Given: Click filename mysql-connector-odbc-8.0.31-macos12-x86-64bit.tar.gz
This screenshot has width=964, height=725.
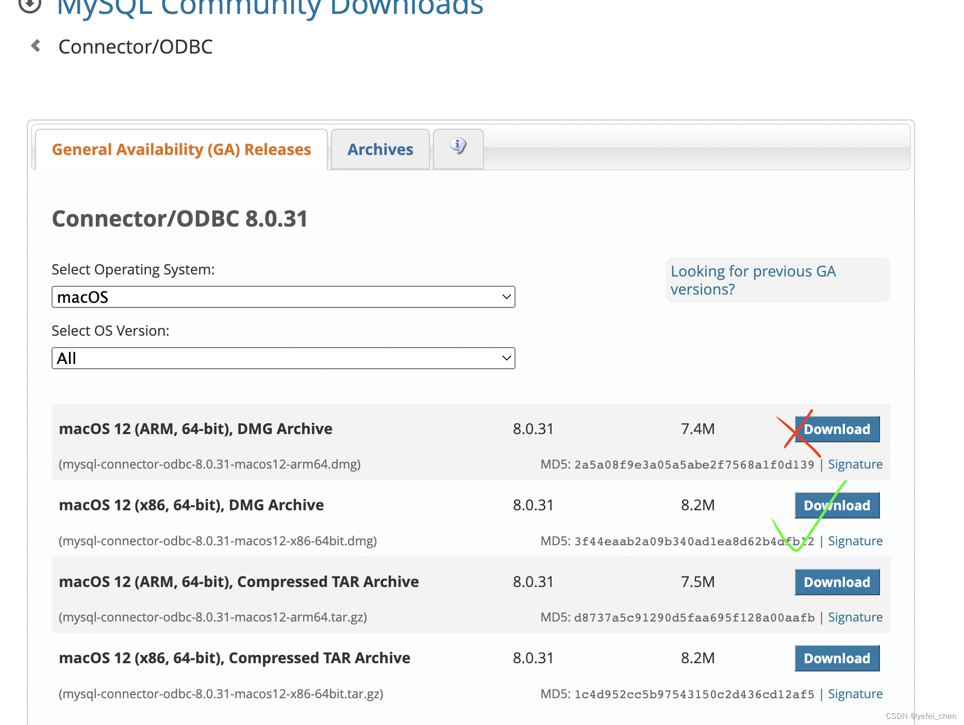Looking at the screenshot, I should (221, 694).
